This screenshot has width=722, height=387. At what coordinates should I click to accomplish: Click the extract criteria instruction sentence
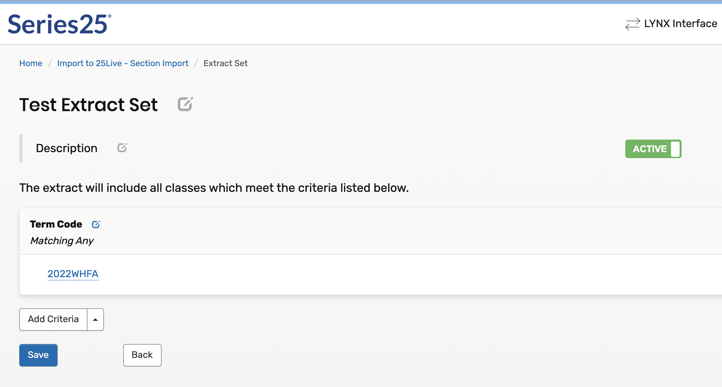coord(214,188)
